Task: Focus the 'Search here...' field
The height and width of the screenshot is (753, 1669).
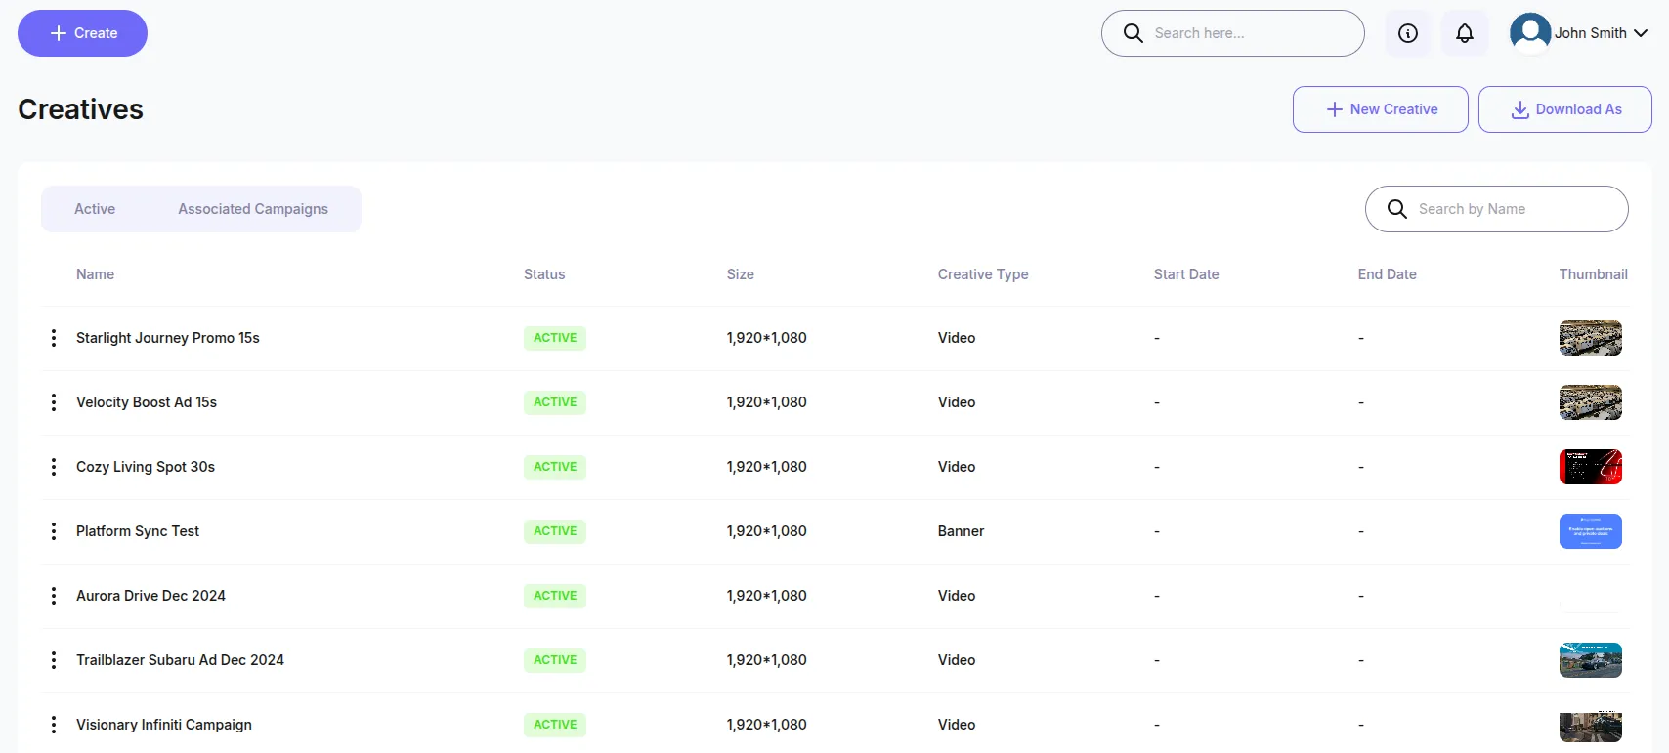Action: (1233, 33)
